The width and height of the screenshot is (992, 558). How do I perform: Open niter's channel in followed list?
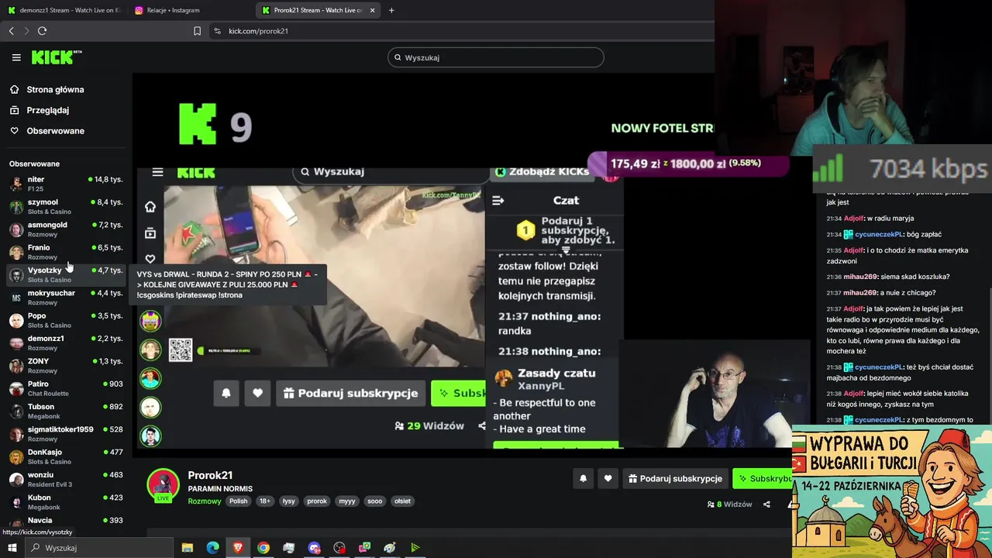pyautogui.click(x=66, y=184)
